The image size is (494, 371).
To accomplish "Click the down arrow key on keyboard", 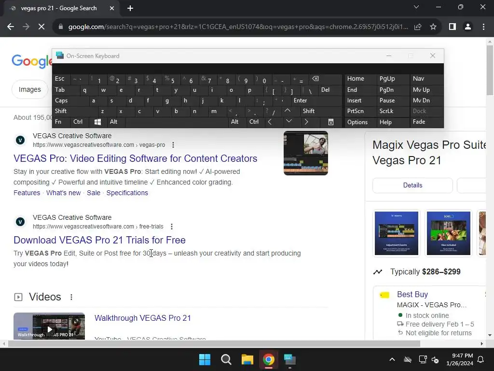I will point(288,121).
